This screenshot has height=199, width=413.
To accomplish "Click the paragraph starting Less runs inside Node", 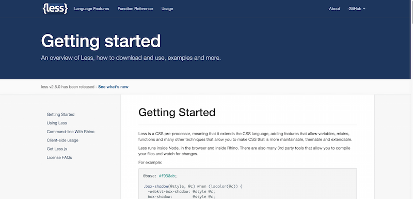I will coord(244,151).
